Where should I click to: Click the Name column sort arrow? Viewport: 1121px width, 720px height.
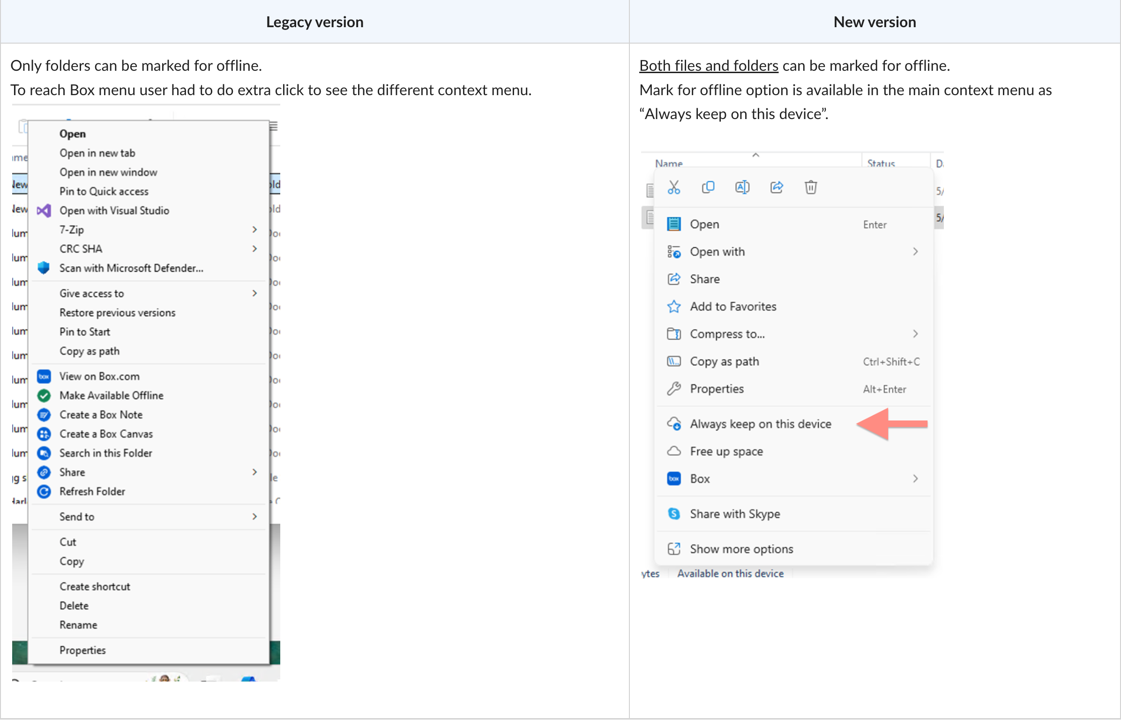pos(755,155)
